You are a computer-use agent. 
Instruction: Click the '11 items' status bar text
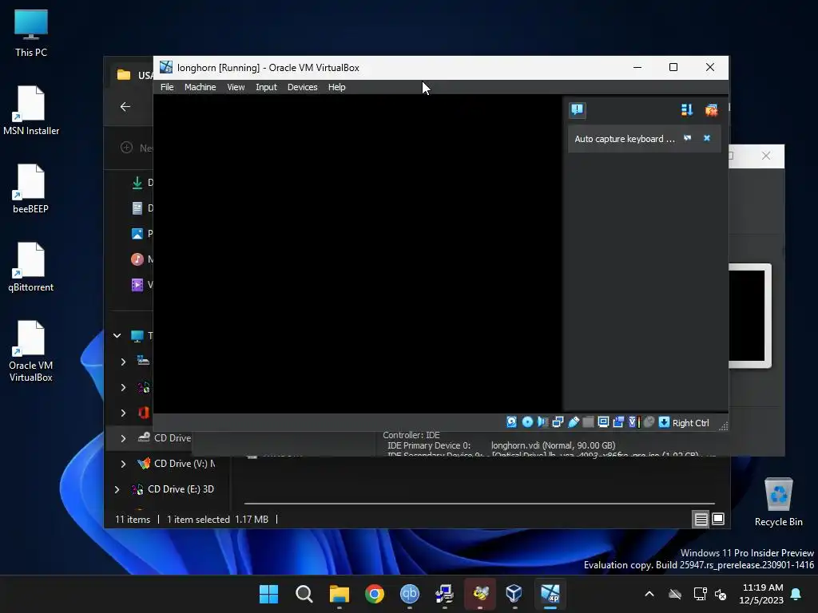133,520
